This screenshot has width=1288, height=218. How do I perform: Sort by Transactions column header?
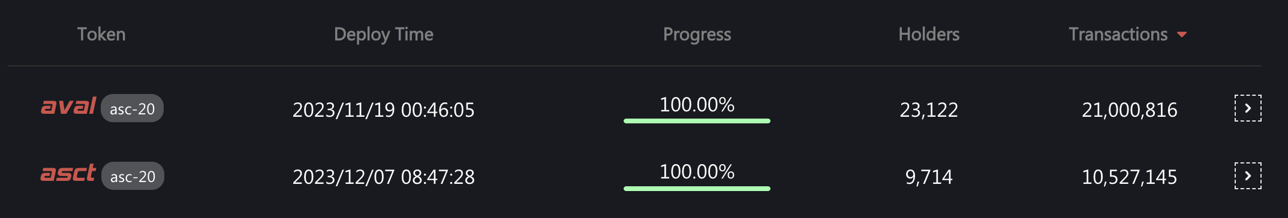1118,34
